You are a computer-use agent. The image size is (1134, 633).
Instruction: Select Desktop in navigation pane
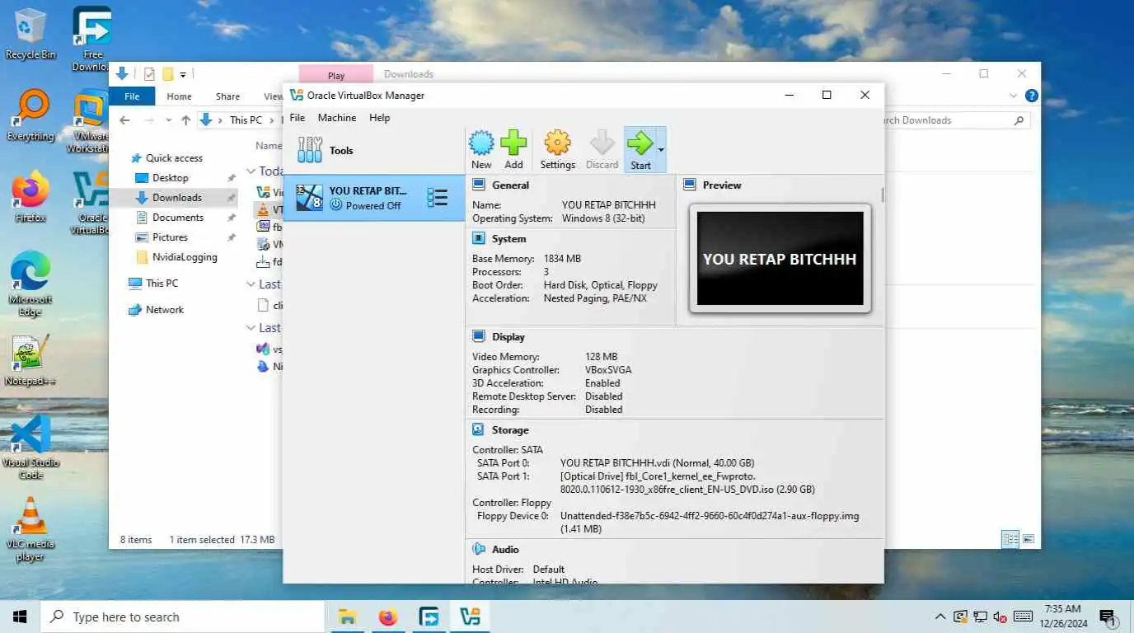pos(171,178)
